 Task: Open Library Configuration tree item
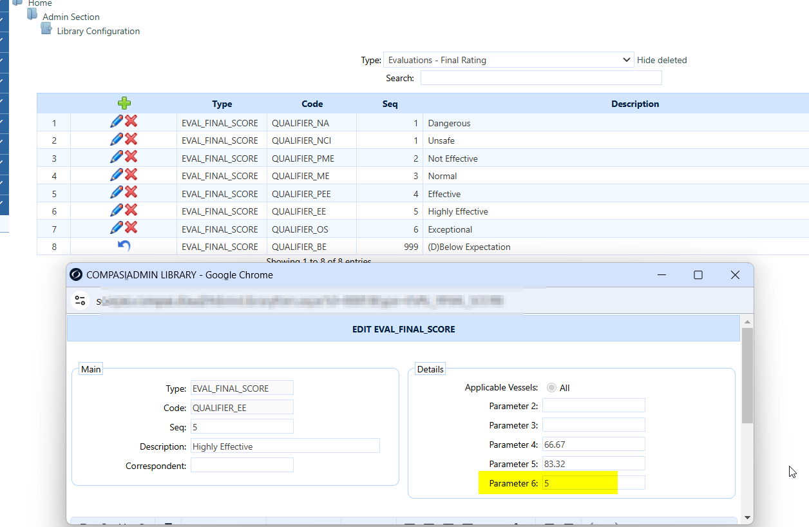pos(98,31)
